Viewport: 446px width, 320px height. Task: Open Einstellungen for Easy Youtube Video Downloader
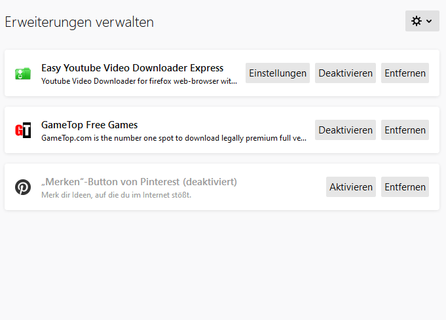[x=278, y=73]
